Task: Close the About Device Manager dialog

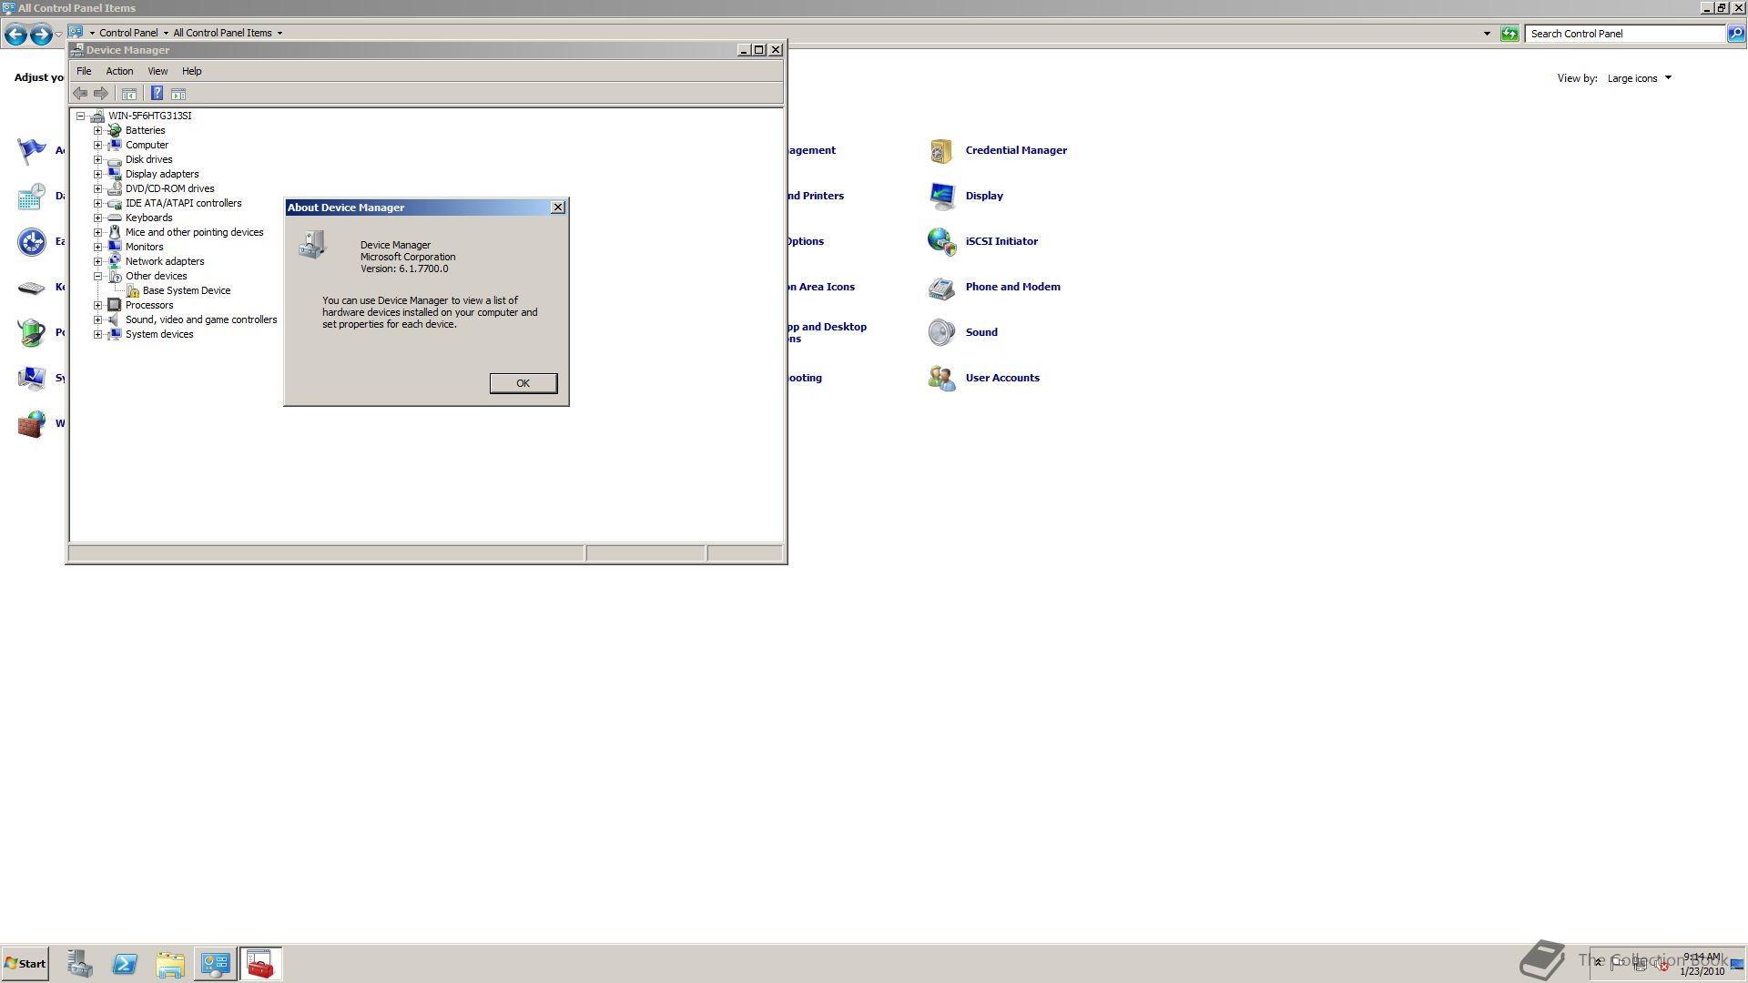Action: coord(558,208)
